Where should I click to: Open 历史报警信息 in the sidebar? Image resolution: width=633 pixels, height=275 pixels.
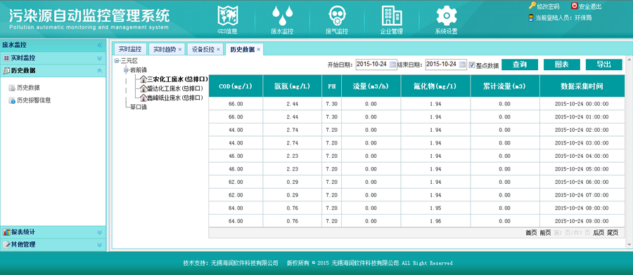tap(34, 100)
